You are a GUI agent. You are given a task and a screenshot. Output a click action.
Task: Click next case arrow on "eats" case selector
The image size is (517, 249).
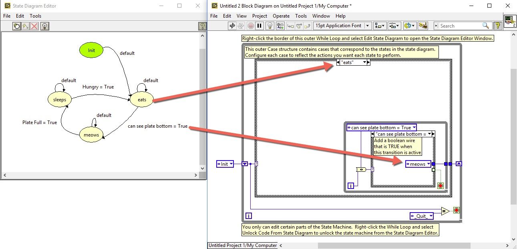[368, 62]
